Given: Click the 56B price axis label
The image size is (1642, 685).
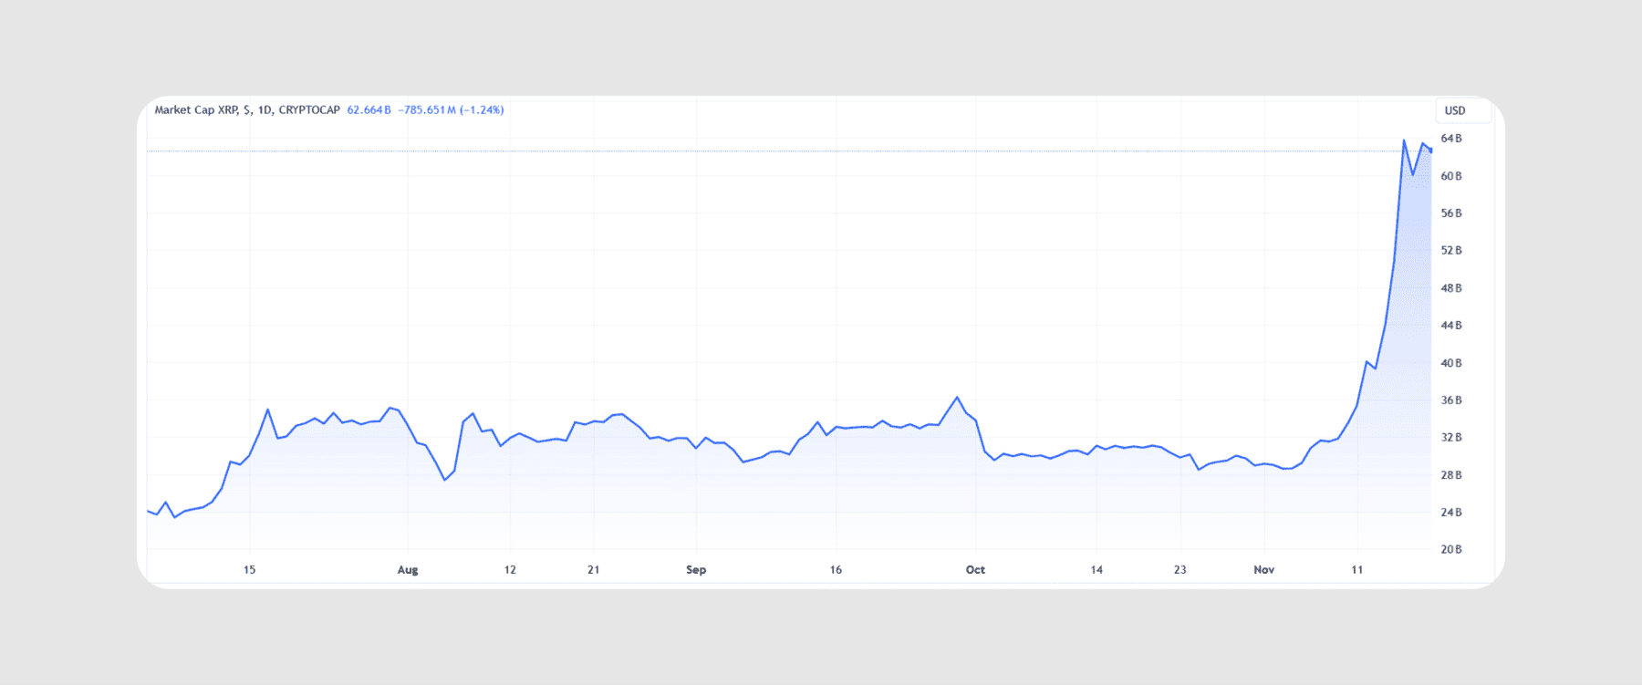Looking at the screenshot, I should (x=1451, y=213).
